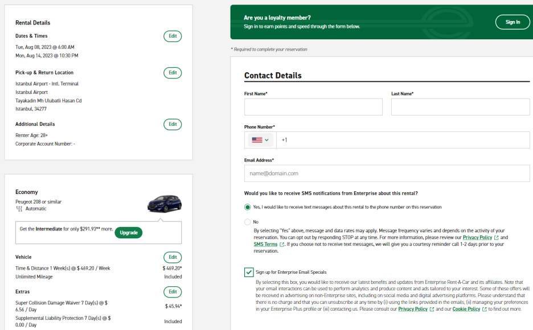Click 'Unlimited Mileage' text

pyautogui.click(x=34, y=277)
